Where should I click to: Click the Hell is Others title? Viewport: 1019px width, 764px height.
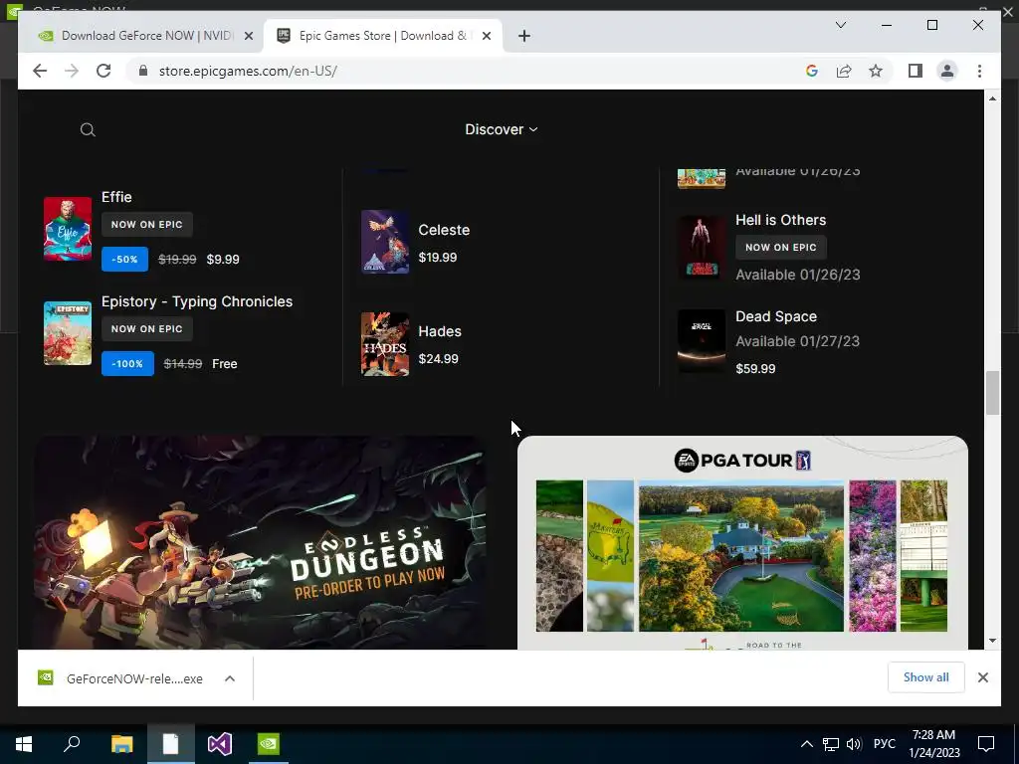pyautogui.click(x=780, y=220)
